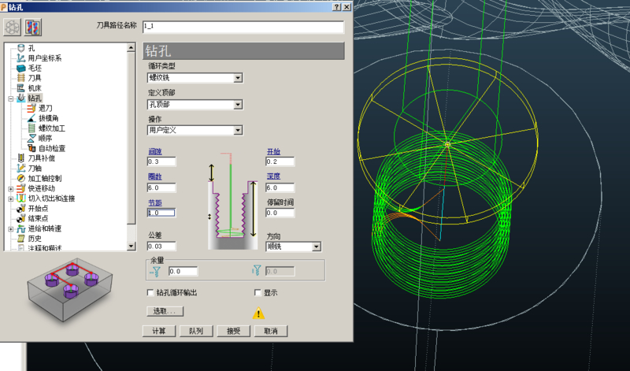Open the 操作 operation dropdown

[x=238, y=130]
